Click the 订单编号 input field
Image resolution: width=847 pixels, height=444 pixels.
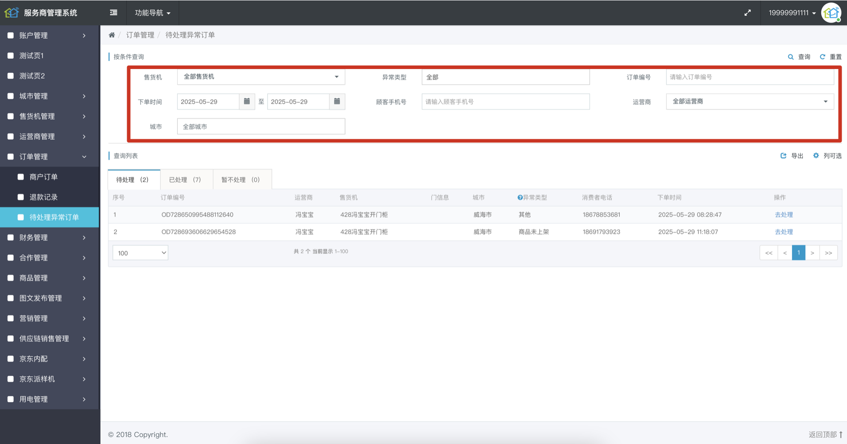[x=750, y=77]
